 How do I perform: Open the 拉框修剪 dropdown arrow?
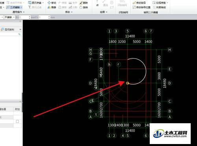pos(167,3)
